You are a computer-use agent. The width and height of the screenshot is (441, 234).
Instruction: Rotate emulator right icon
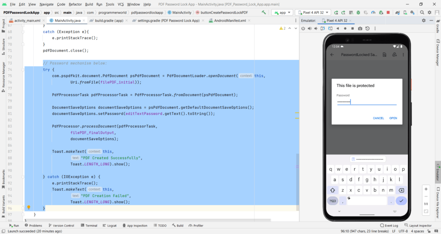pyautogui.click(x=330, y=28)
